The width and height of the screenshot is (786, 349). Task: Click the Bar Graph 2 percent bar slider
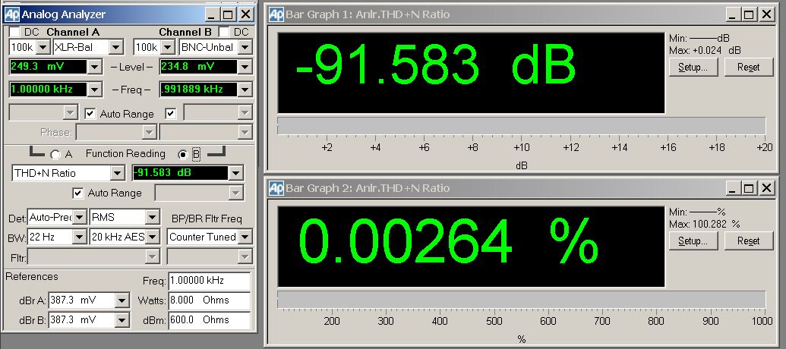point(521,300)
